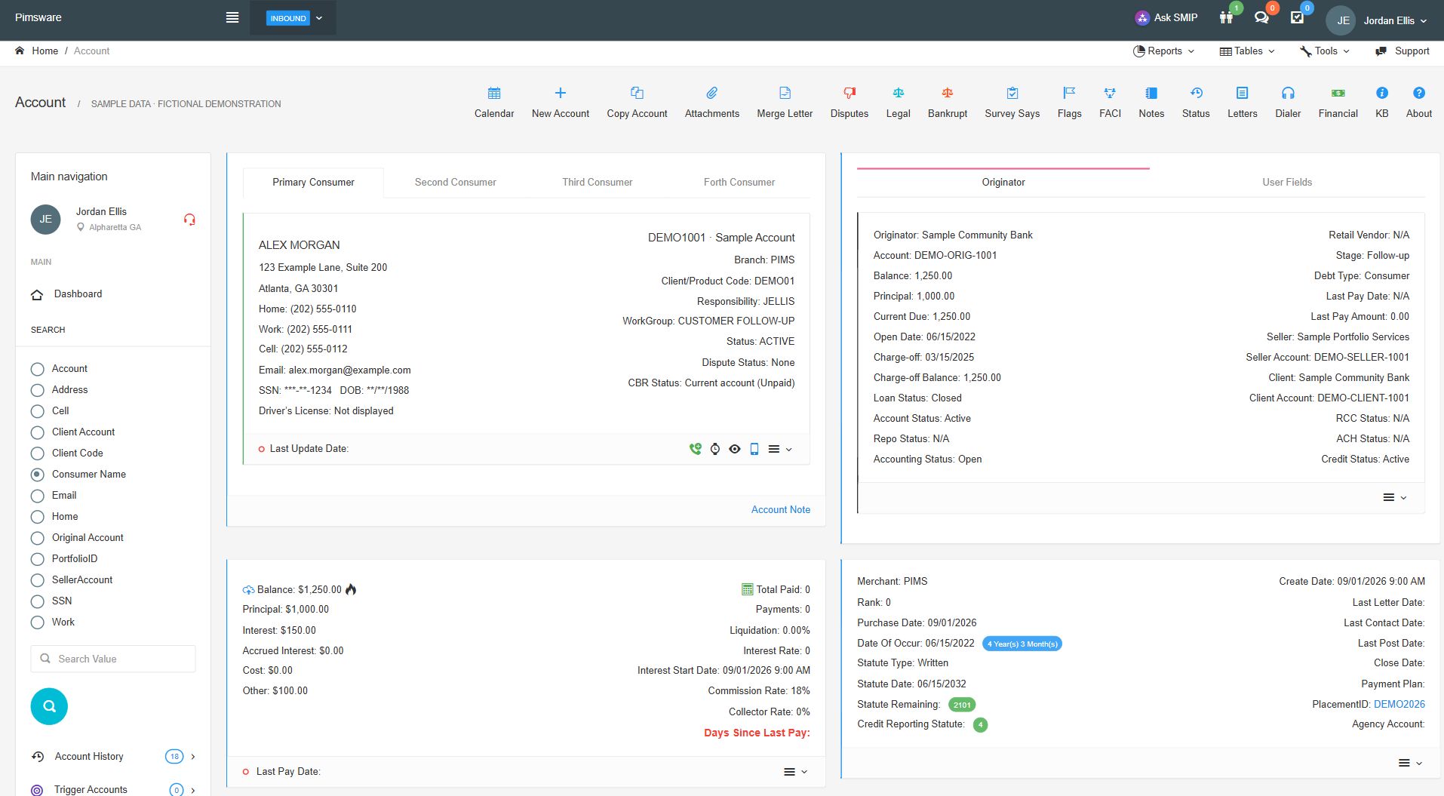The image size is (1444, 796).
Task: Open the Dialer headset tool
Action: (1288, 103)
